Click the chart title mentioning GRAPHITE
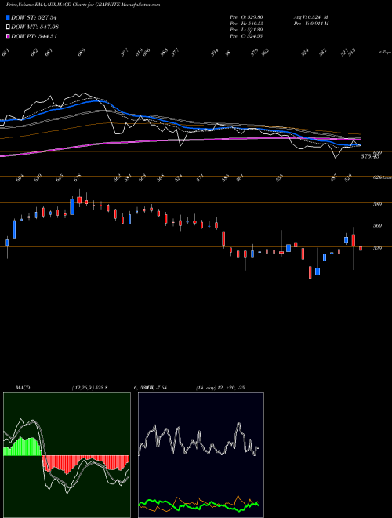 coord(83,5)
